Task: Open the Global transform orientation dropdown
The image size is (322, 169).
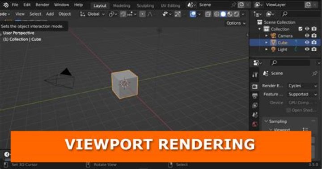Action: tap(93, 14)
